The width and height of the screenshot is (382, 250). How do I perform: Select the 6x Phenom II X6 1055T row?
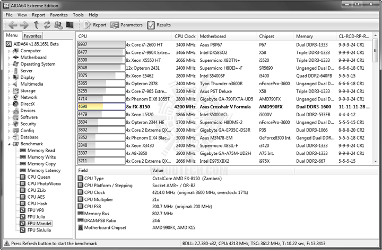coord(224,99)
